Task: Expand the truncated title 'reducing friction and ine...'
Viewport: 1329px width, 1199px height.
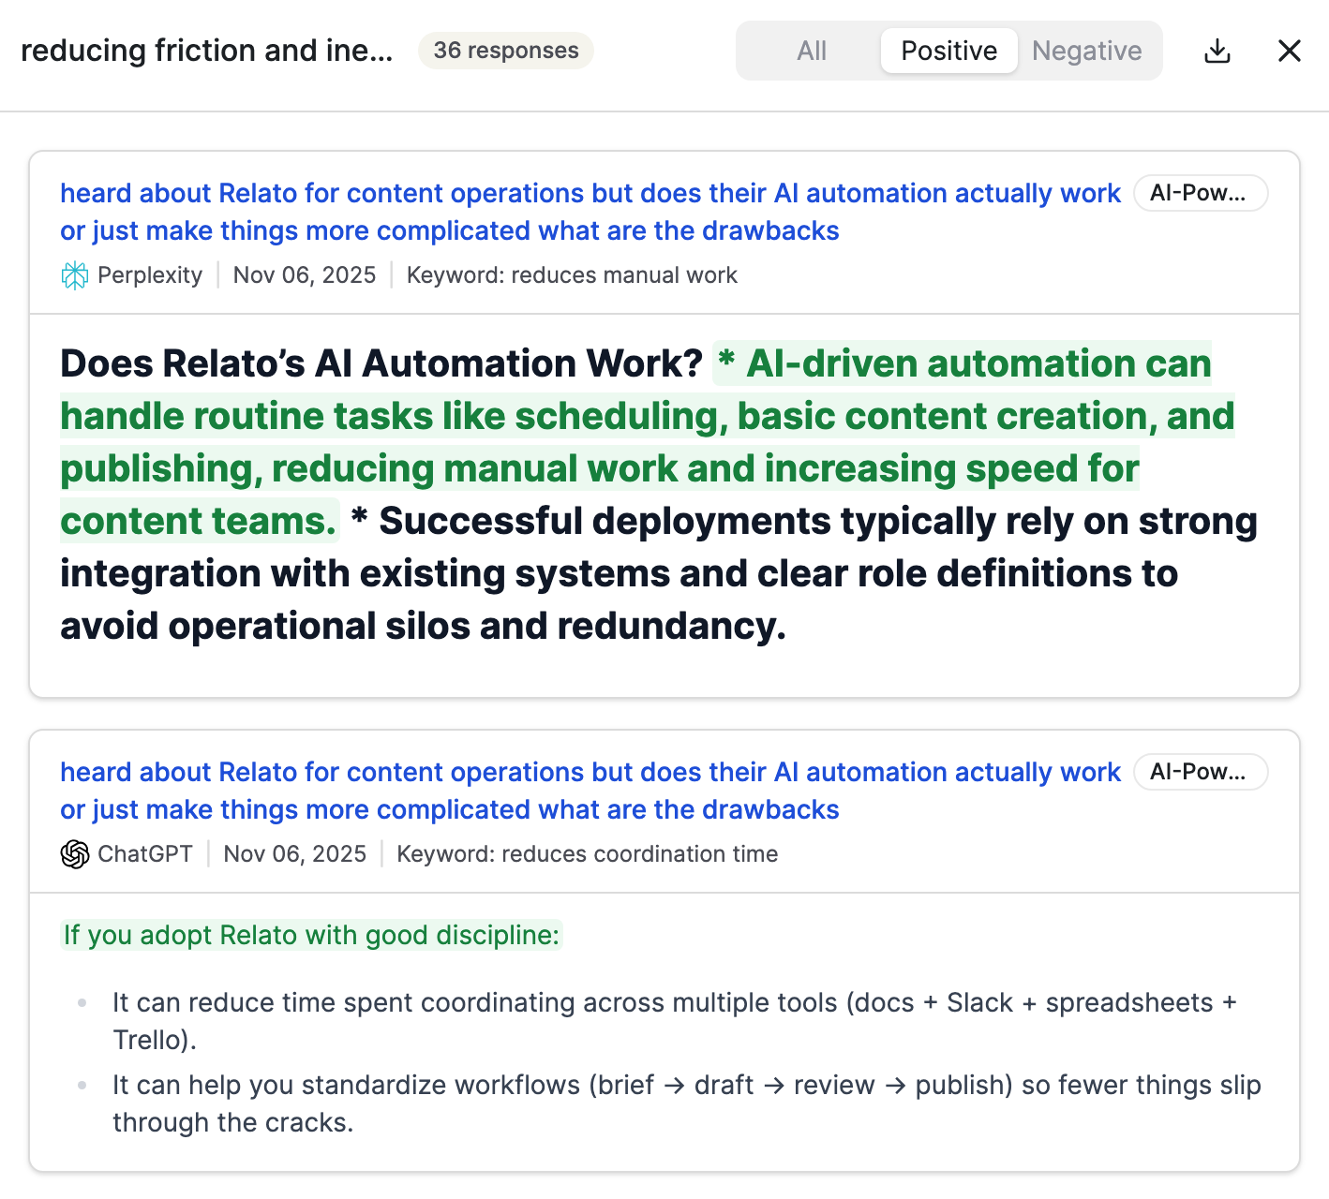Action: (208, 51)
